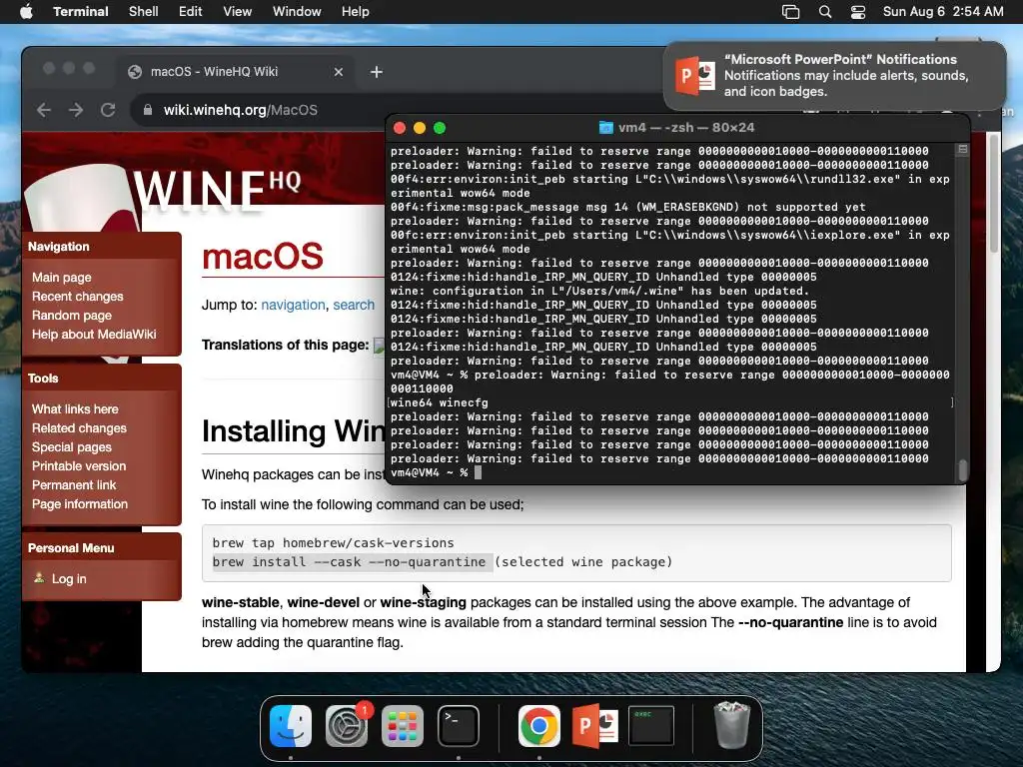The image size is (1023, 767).
Task: Click the Terminal scrollback marker icon
Action: click(x=962, y=150)
